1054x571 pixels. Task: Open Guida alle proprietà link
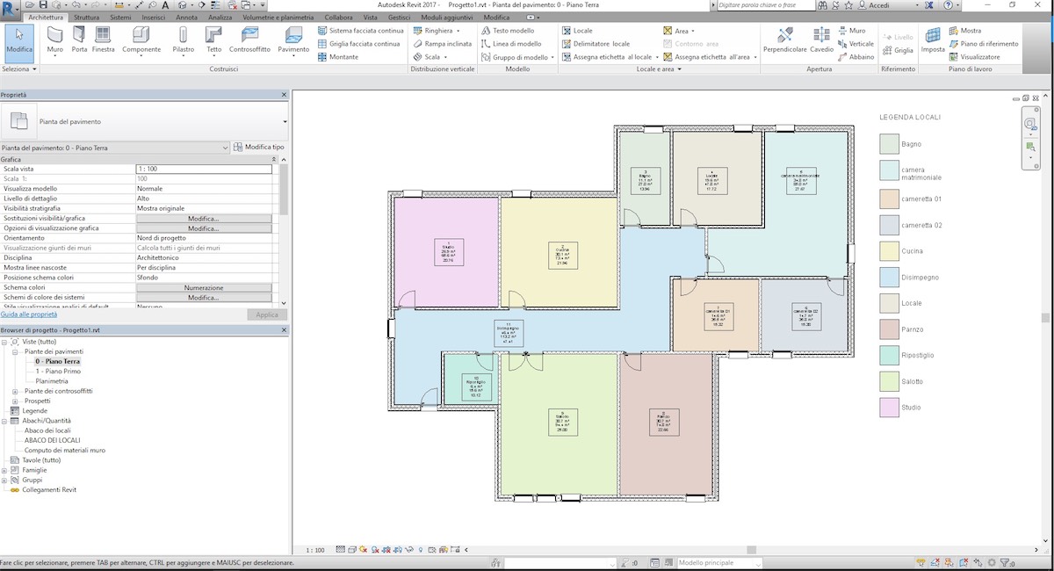pyautogui.click(x=29, y=314)
